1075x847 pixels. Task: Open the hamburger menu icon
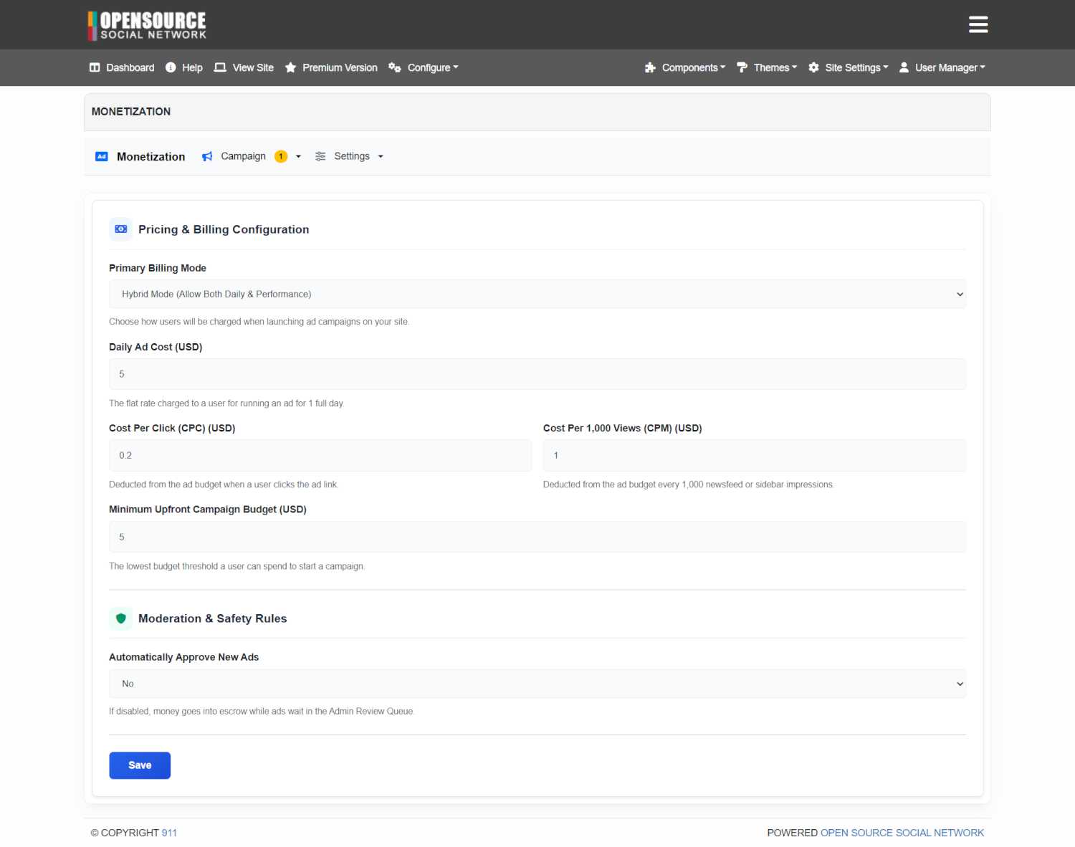978,24
